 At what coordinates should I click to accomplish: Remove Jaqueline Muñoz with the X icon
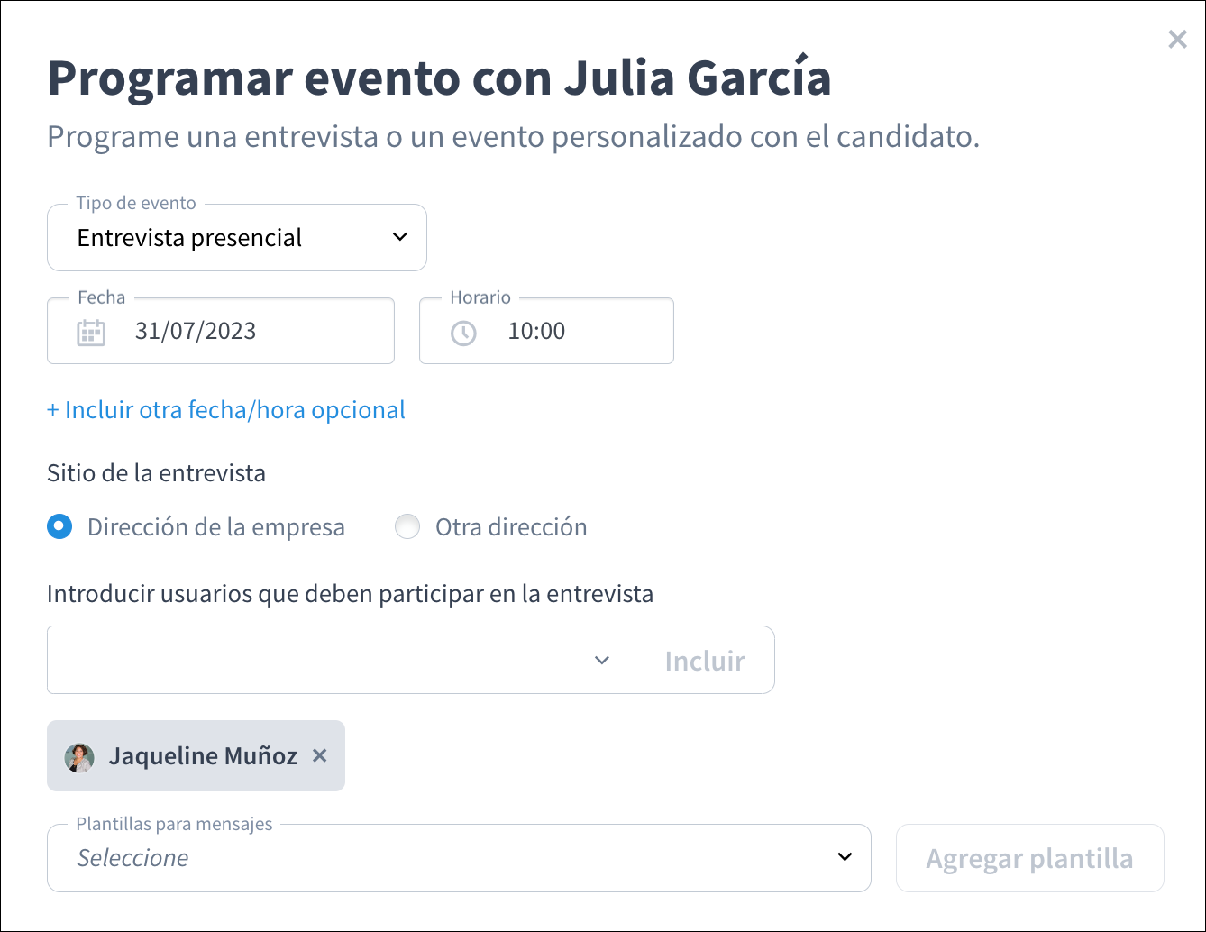(320, 756)
